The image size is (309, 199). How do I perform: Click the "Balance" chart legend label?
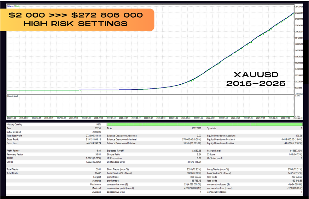point(10,6)
